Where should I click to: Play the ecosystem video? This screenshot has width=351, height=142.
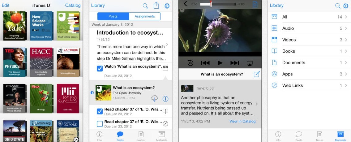pos(220,63)
